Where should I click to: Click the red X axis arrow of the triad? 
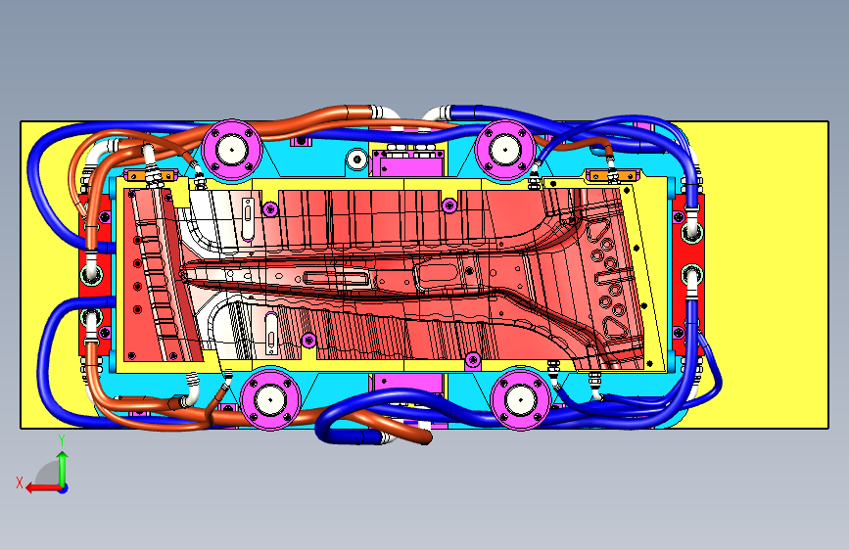(x=43, y=488)
